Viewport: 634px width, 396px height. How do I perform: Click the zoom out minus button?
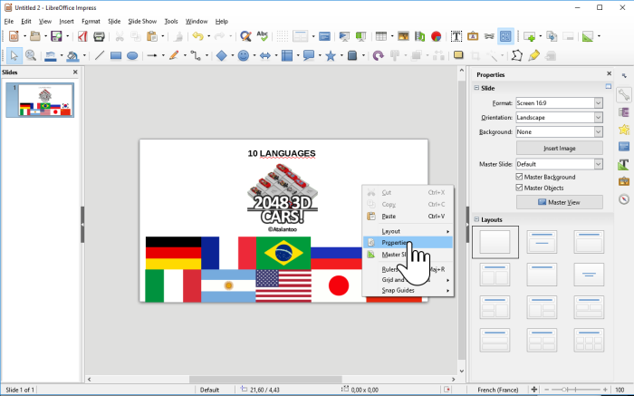click(x=546, y=390)
